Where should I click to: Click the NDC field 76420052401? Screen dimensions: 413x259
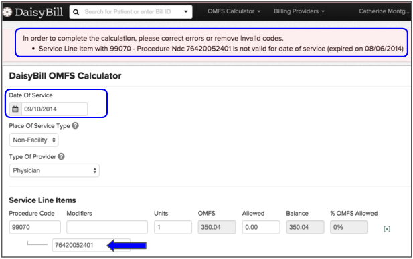[x=91, y=245]
